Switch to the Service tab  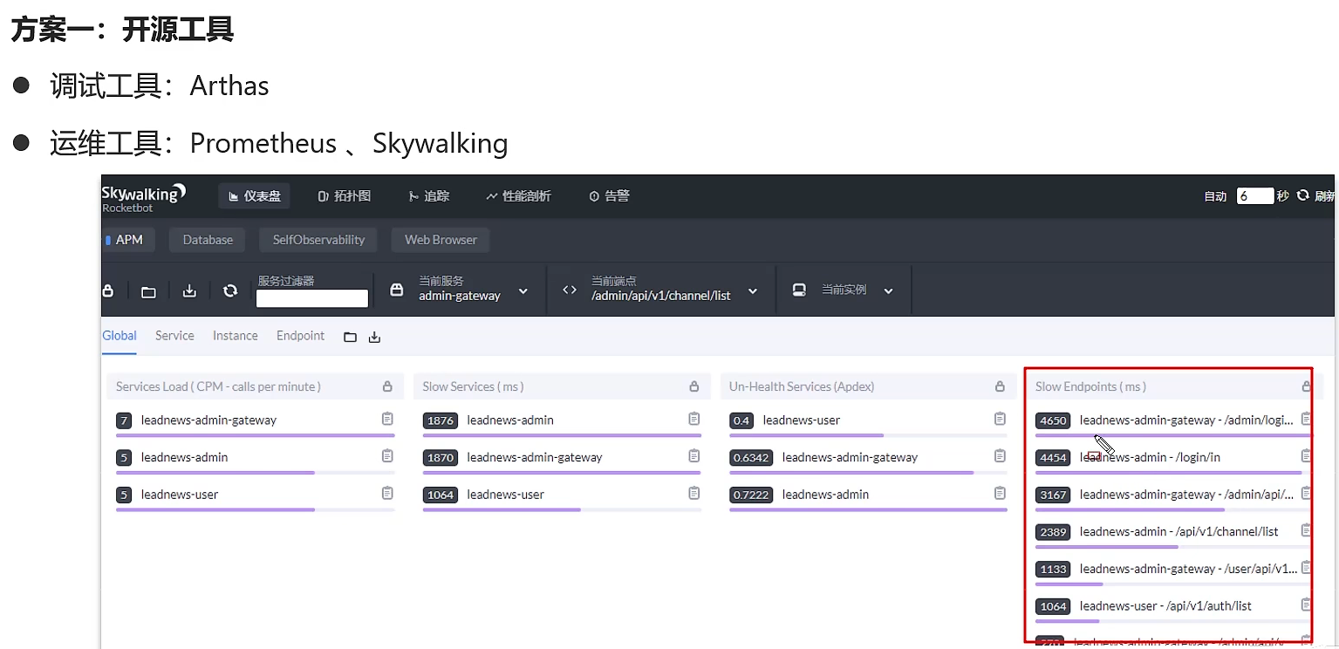click(174, 336)
